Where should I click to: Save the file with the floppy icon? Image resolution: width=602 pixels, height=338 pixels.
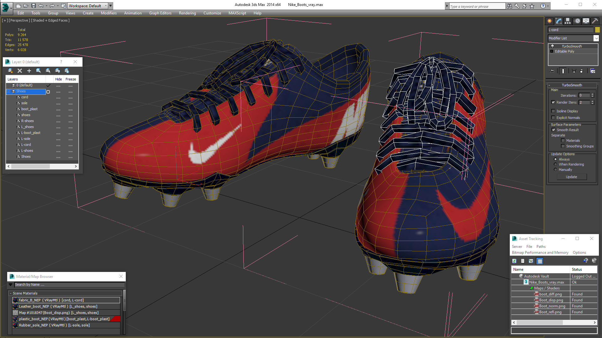[x=34, y=6]
